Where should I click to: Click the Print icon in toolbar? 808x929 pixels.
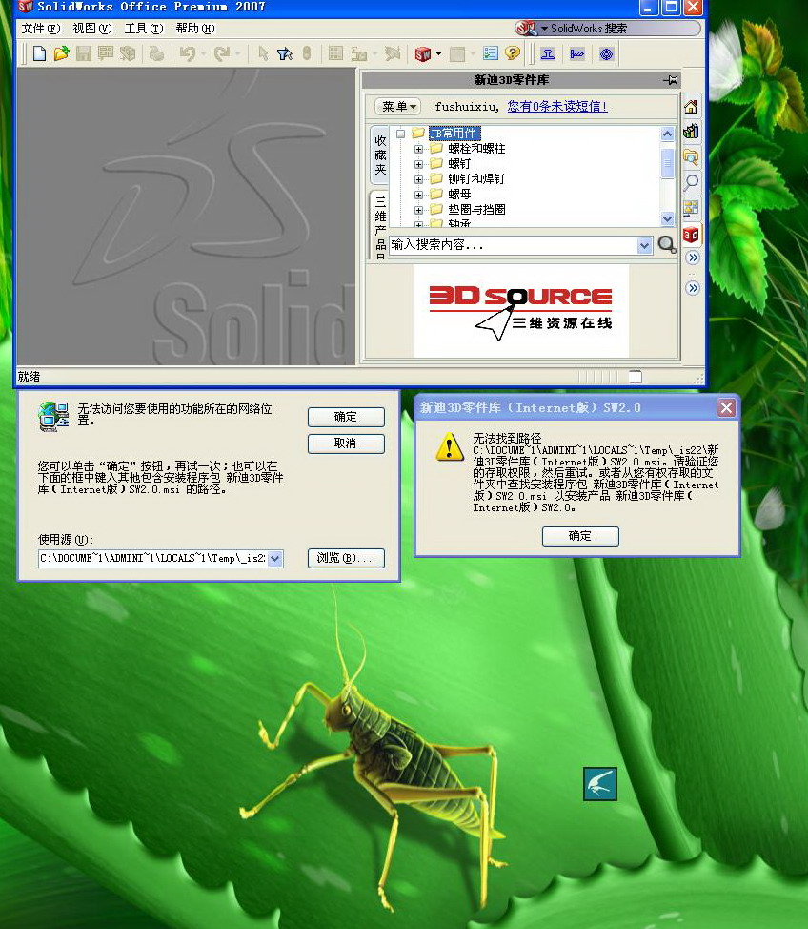coord(156,54)
